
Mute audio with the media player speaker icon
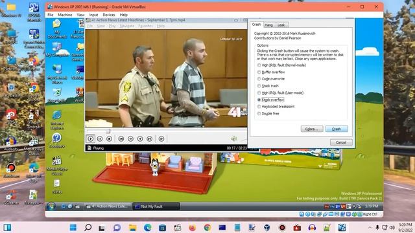point(233,139)
